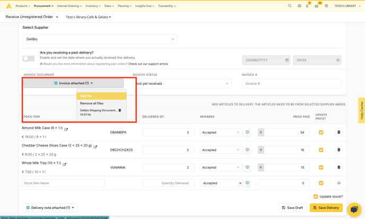
Task: Delete the Almond Milk Case row
Action: click(x=338, y=132)
